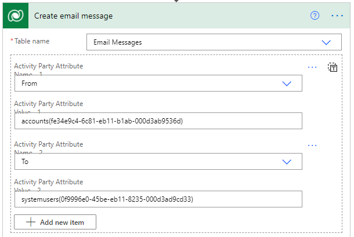This screenshot has width=354, height=237.
Task: Open item options for Activity Party Attribute 2
Action: tap(312, 145)
